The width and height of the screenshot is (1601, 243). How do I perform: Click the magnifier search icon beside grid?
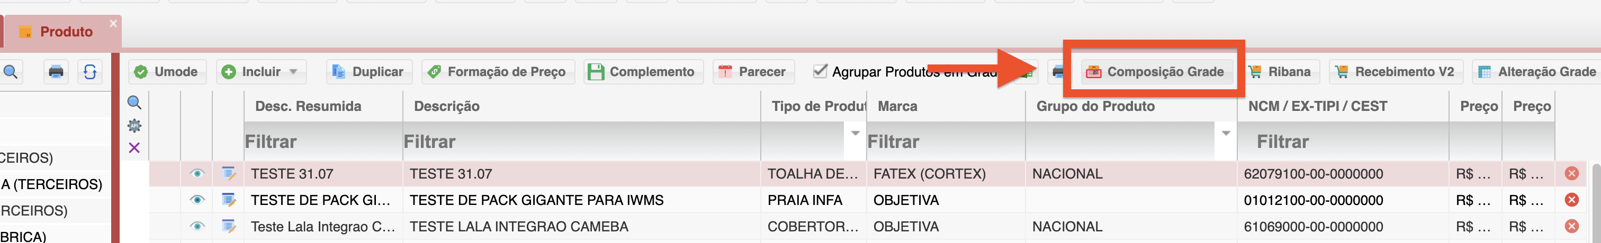coord(134,102)
